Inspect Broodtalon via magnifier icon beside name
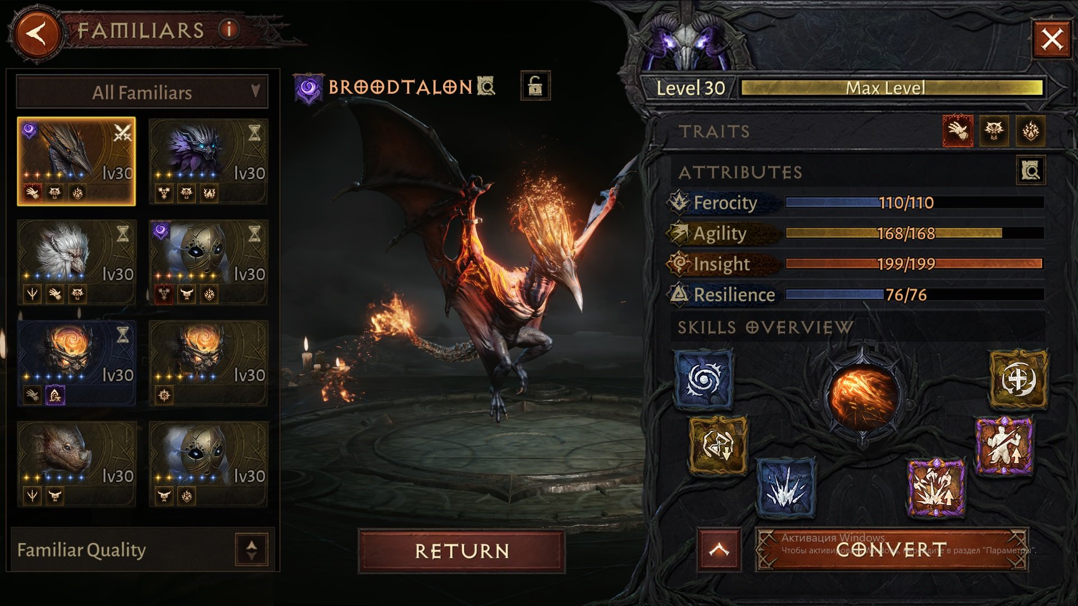This screenshot has height=606, width=1078. point(486,86)
